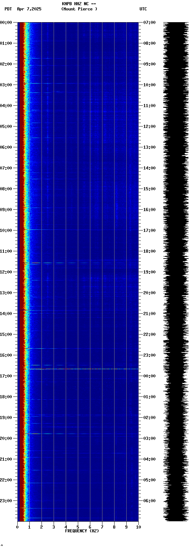This screenshot has height=549, width=191.
Task: Click the UTC timezone label
Action: click(143, 9)
